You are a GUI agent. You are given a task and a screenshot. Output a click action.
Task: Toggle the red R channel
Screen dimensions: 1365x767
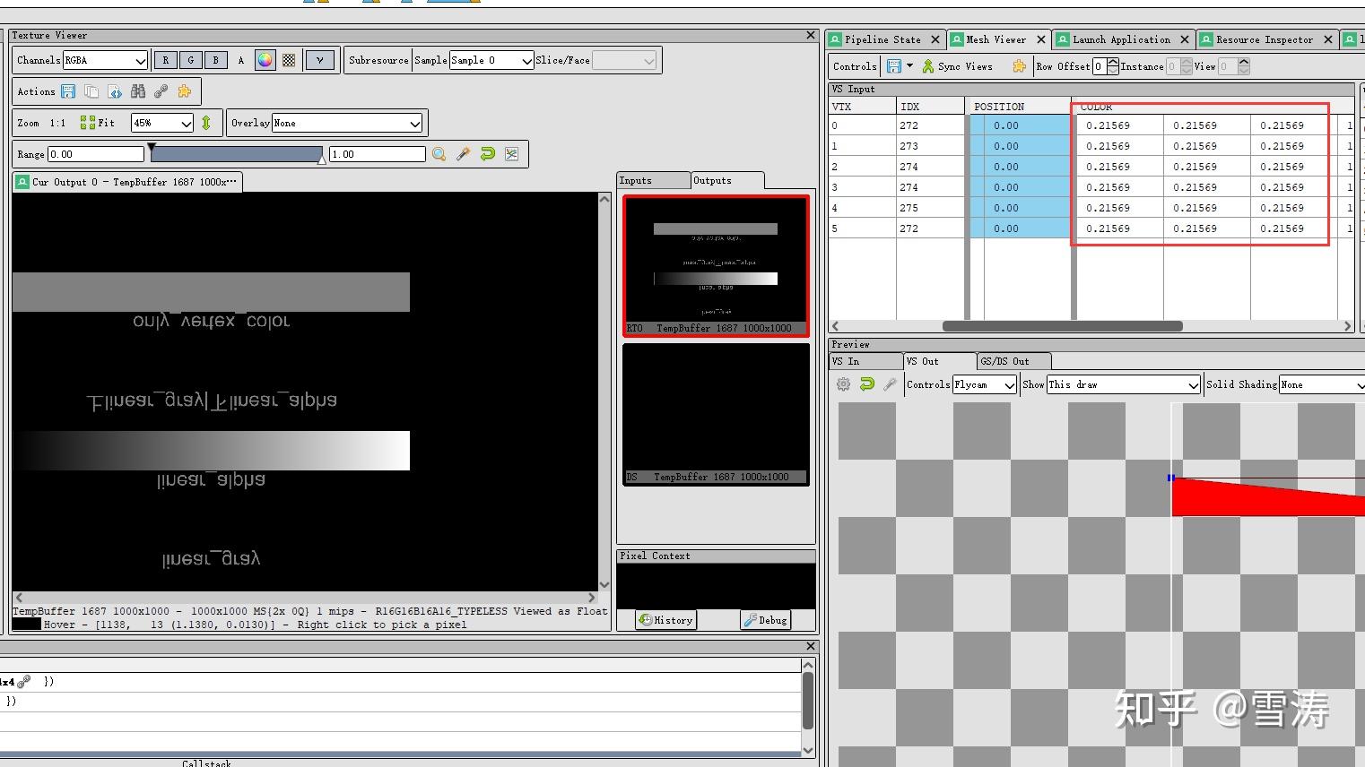[165, 60]
